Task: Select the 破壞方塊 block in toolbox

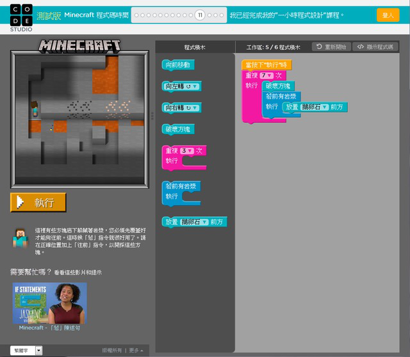Action: [178, 129]
